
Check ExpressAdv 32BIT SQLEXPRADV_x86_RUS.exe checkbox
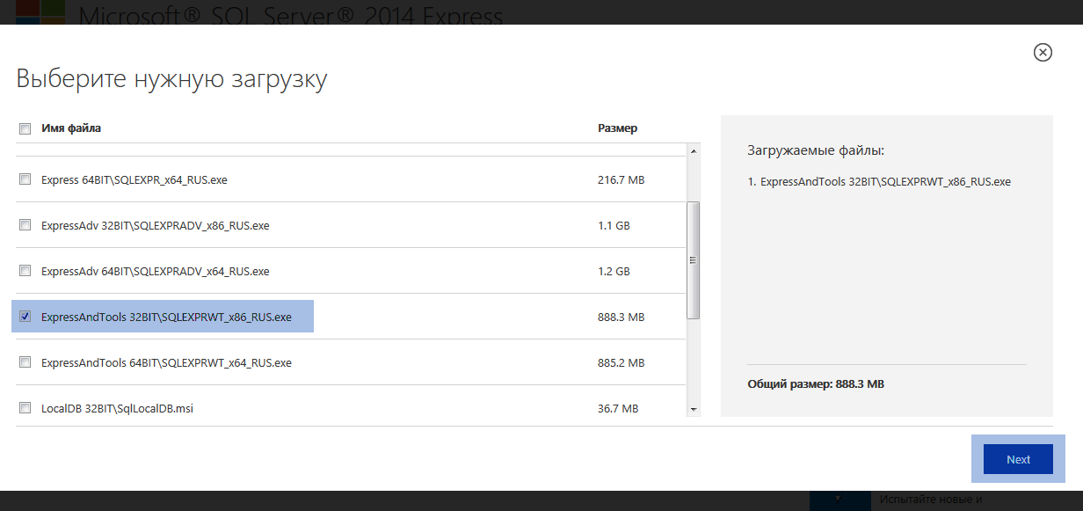click(x=25, y=225)
